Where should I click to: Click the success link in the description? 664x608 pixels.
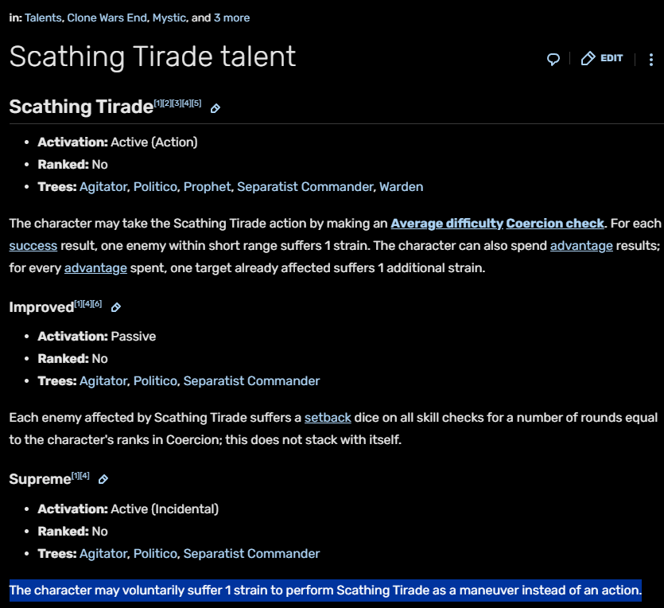coord(33,246)
